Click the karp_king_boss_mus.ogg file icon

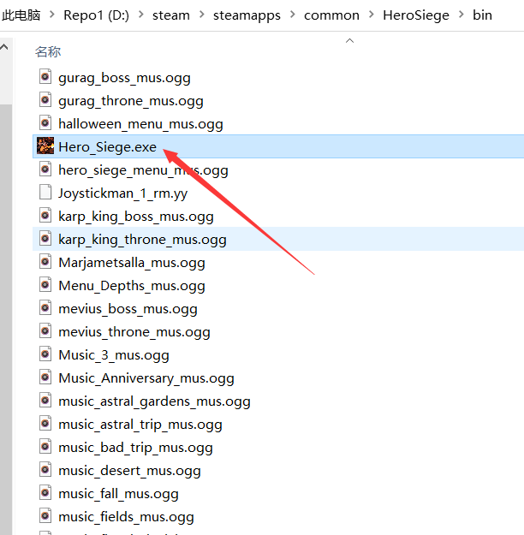45,216
